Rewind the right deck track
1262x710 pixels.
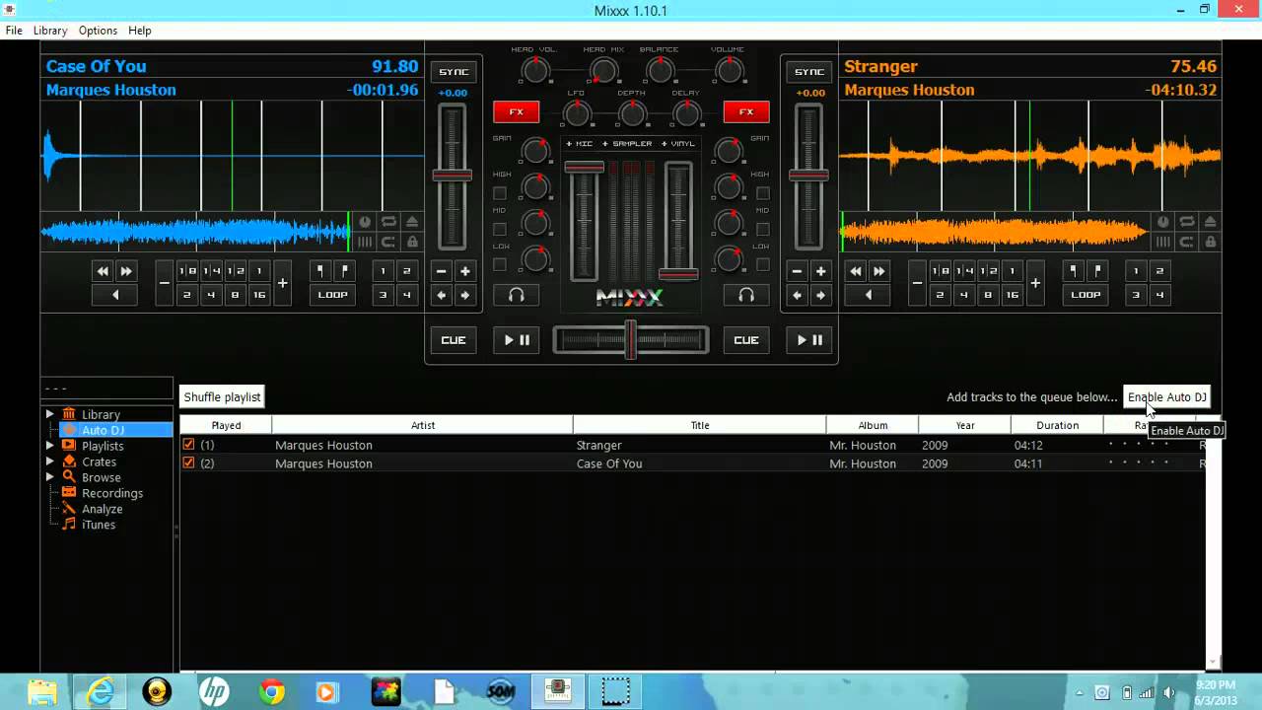(856, 271)
